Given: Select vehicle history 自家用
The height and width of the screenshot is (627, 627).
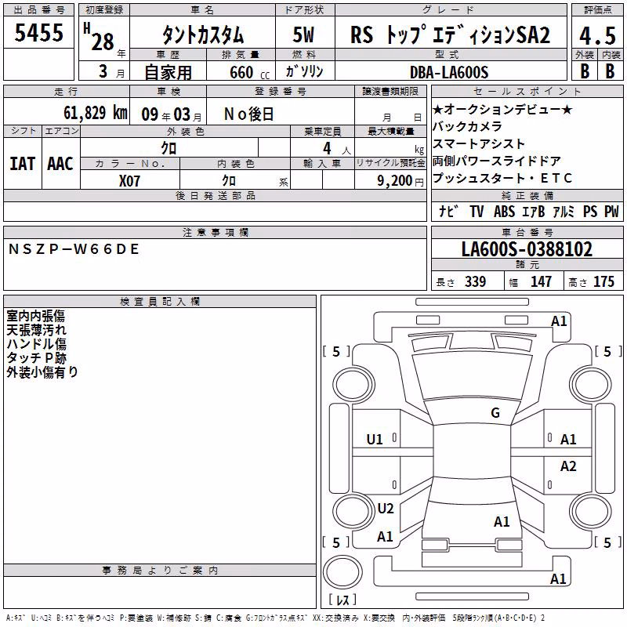Looking at the screenshot, I should pyautogui.click(x=168, y=72).
